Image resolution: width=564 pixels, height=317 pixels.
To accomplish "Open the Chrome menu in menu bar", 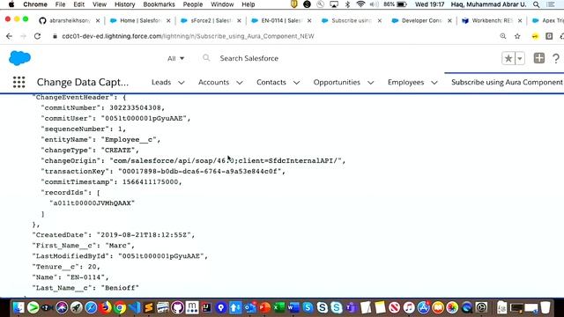I will click(35, 4).
